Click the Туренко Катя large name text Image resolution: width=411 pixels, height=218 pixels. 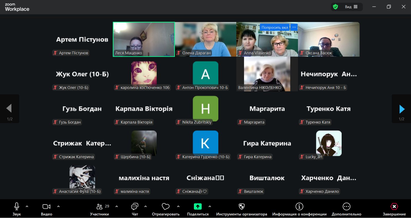tap(329, 109)
